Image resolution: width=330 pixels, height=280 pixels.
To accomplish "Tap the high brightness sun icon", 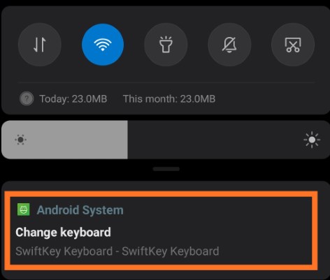I will click(x=312, y=140).
